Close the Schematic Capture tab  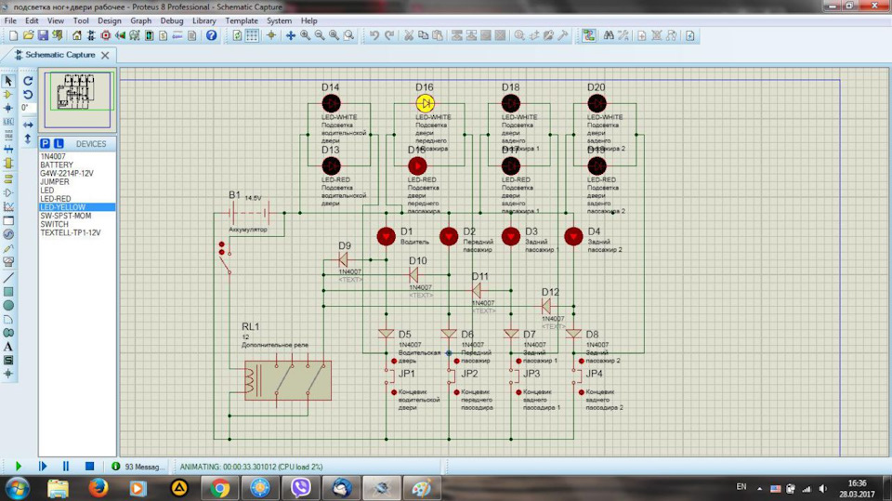pos(105,55)
